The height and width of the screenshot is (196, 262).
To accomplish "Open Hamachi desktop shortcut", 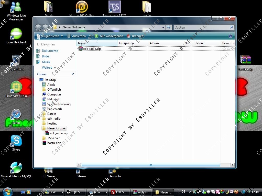I will click(114, 174).
